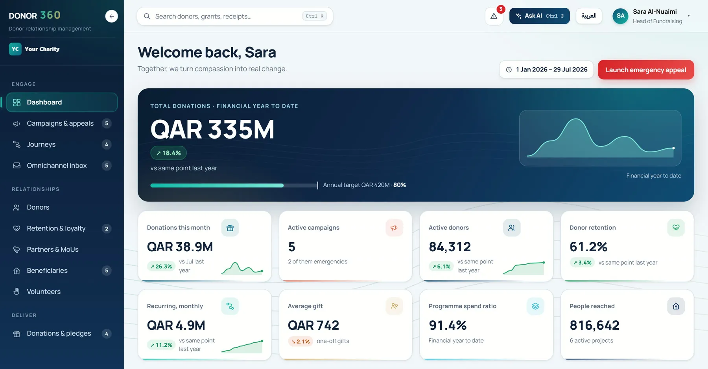
Task: Click the annual target progress bar
Action: [x=234, y=185]
